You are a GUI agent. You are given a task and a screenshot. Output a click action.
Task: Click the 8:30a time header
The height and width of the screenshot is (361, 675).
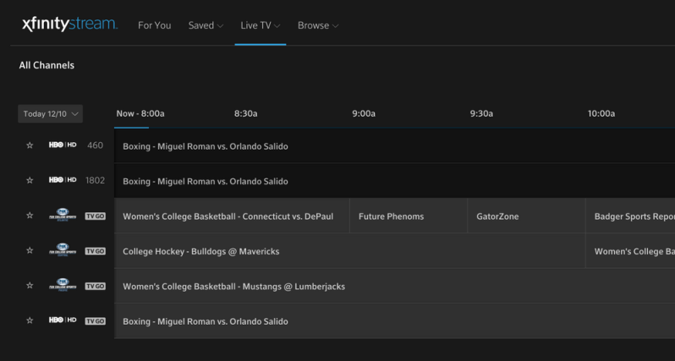[246, 113]
